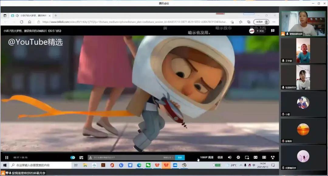Click 小墨 muted microphone icon
This screenshot has height=176, width=328.
[x=283, y=114]
